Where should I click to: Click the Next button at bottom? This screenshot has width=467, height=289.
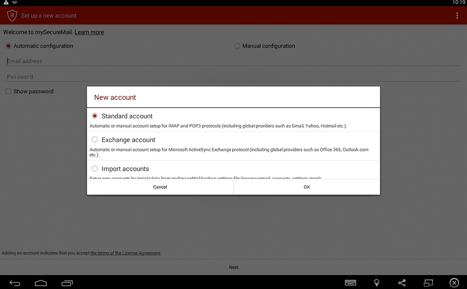(x=233, y=267)
